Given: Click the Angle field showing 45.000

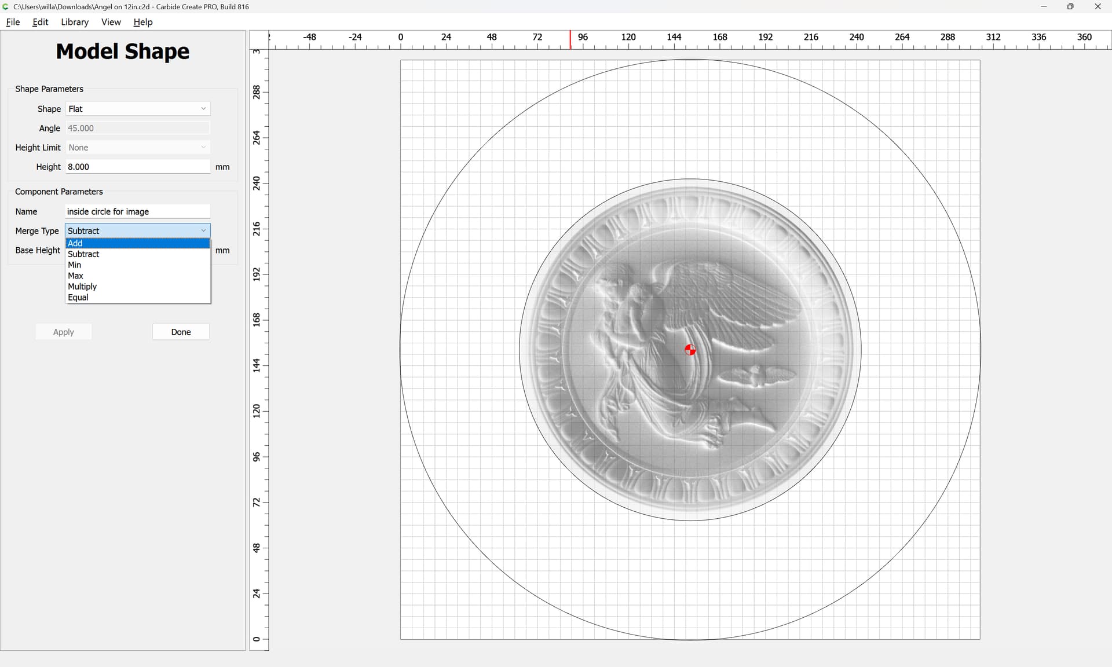Looking at the screenshot, I should [138, 128].
